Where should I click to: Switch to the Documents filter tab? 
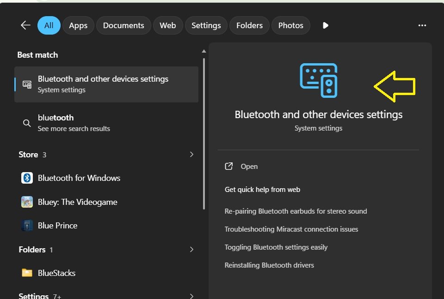tap(123, 25)
